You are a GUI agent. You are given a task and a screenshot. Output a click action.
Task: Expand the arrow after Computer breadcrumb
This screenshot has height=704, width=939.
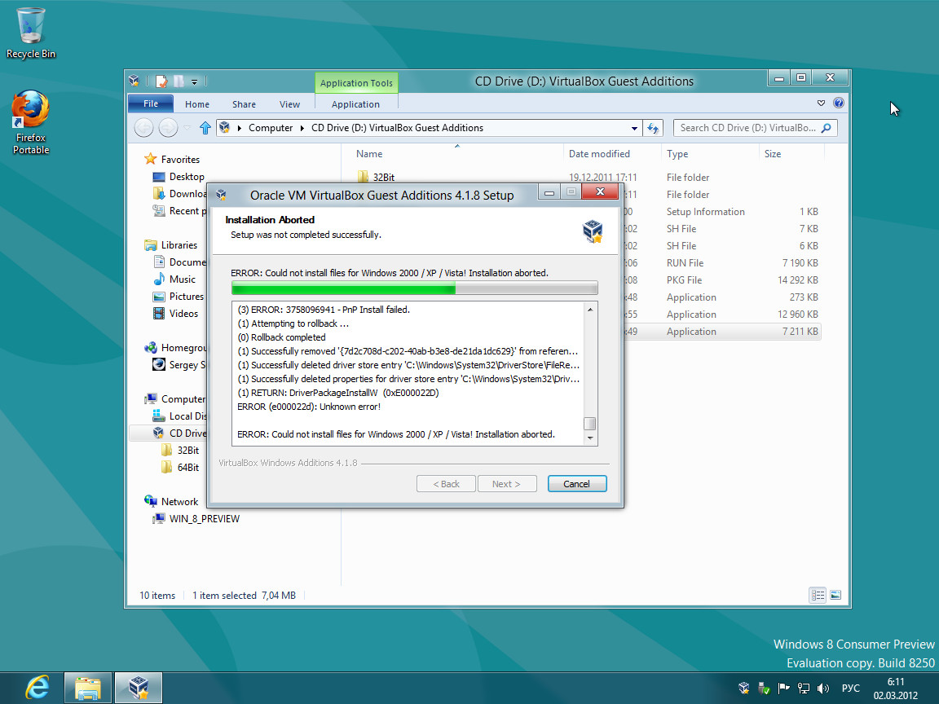pos(302,128)
